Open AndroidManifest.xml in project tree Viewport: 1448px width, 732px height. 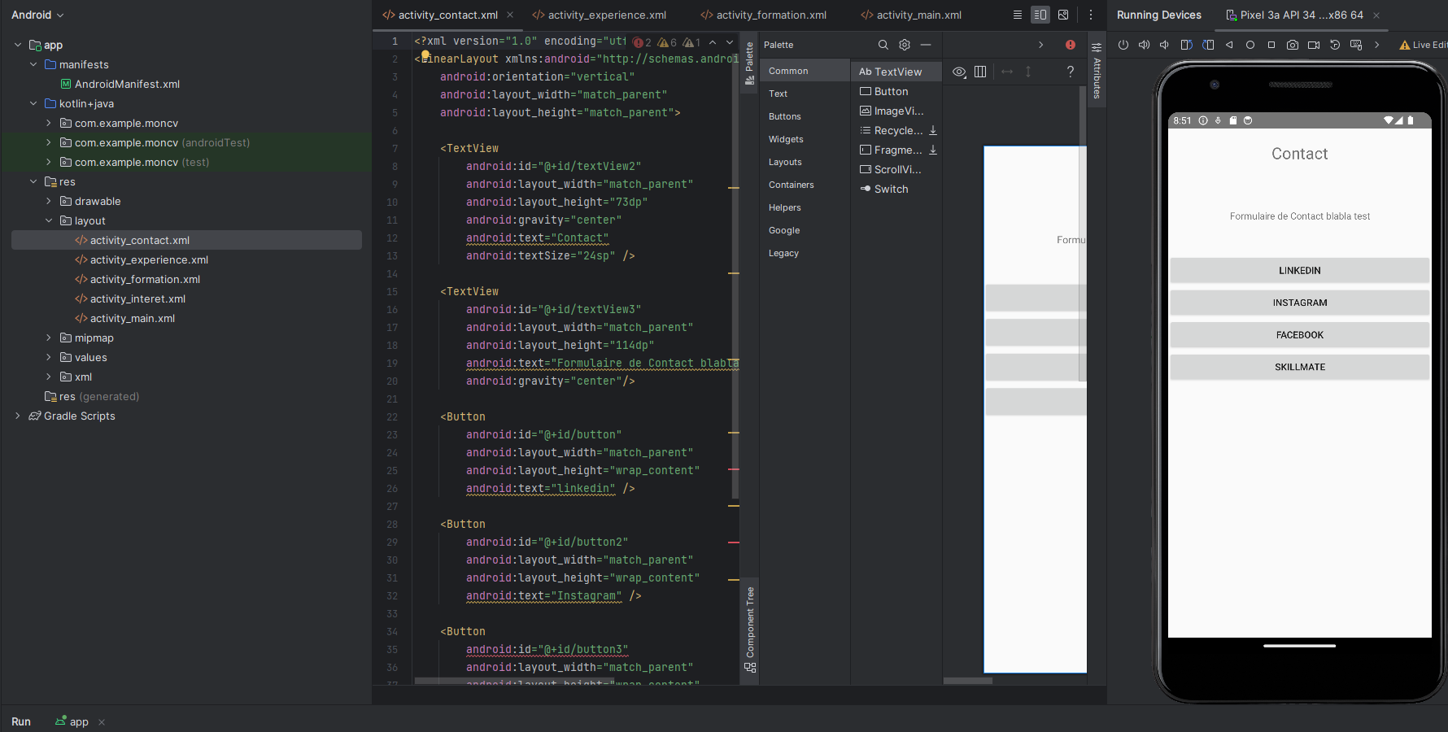127,85
